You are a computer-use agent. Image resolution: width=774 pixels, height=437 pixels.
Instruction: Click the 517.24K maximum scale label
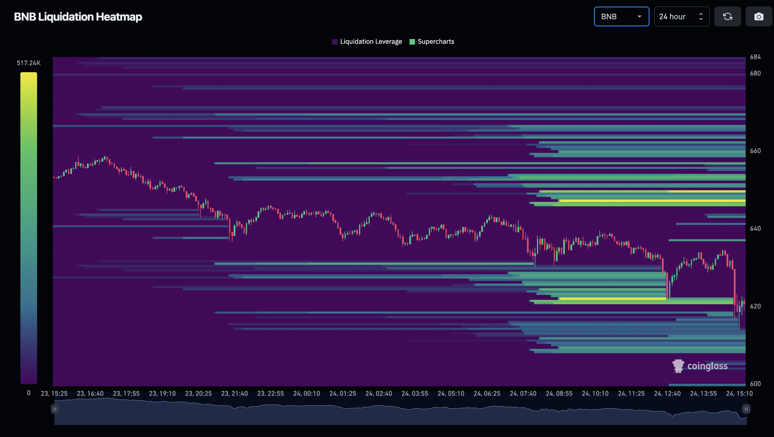pos(29,63)
